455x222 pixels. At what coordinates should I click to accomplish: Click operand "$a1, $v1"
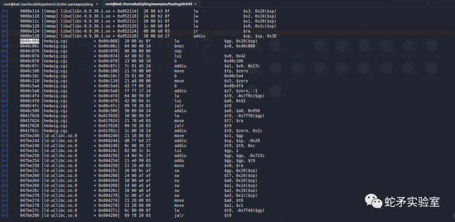(233, 206)
